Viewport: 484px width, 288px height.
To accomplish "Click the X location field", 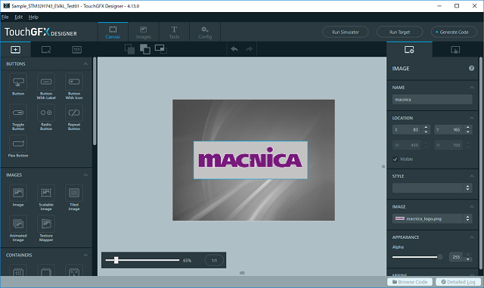I will coord(407,130).
